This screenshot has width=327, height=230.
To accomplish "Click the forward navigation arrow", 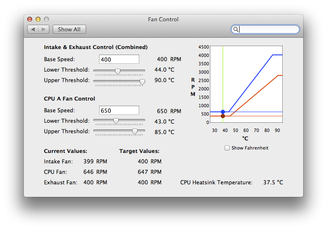I will point(43,29).
